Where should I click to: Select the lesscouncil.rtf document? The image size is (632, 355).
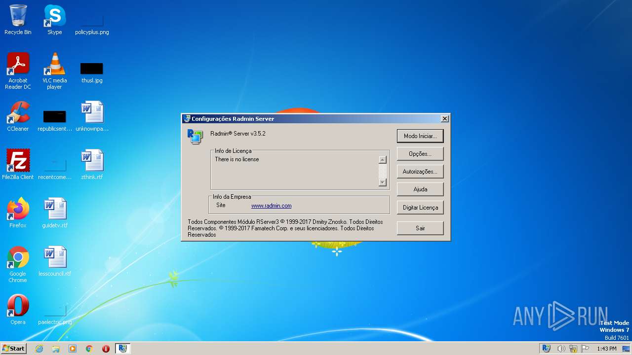click(54, 261)
